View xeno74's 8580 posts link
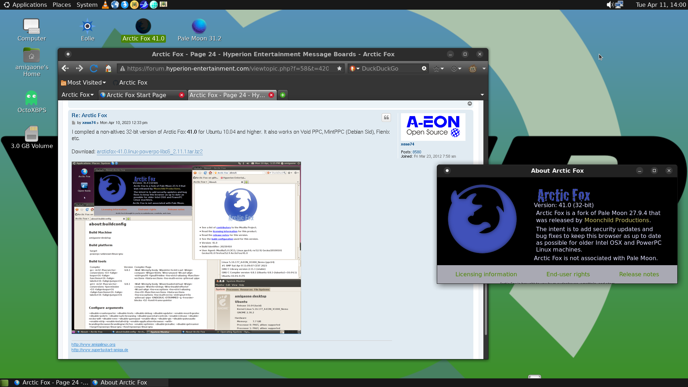 click(x=417, y=152)
